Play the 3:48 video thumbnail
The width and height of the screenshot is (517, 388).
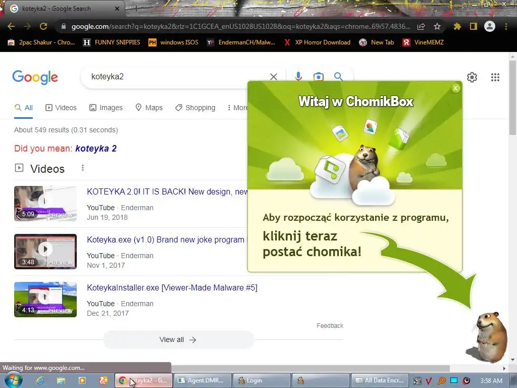pyautogui.click(x=45, y=252)
